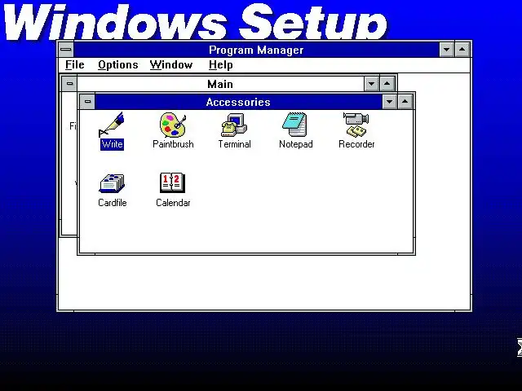Screen dimensions: 522x391
Task: Select the Notepad icon
Action: [295, 125]
